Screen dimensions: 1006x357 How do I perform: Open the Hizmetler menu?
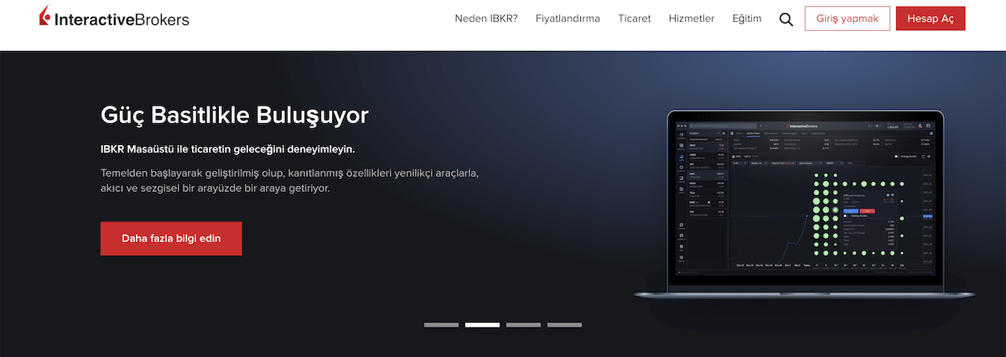coord(692,18)
